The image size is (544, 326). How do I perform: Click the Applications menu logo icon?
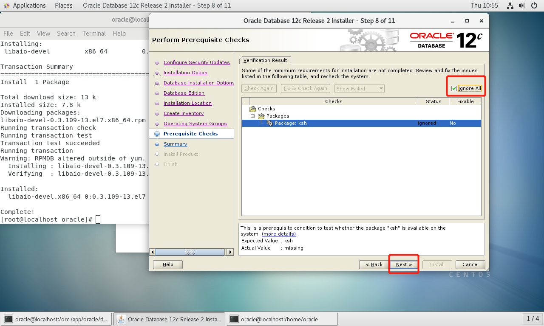click(x=7, y=6)
